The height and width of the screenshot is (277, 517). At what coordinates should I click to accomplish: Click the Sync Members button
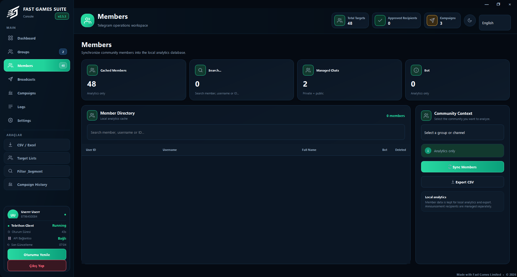[462, 167]
